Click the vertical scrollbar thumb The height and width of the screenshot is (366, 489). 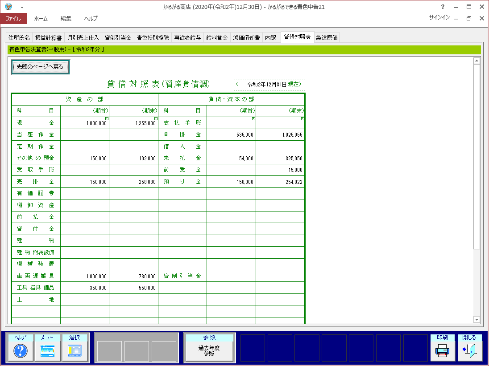tap(477, 157)
